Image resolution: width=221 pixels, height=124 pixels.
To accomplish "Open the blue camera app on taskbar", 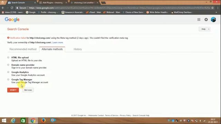I will click(x=53, y=120).
